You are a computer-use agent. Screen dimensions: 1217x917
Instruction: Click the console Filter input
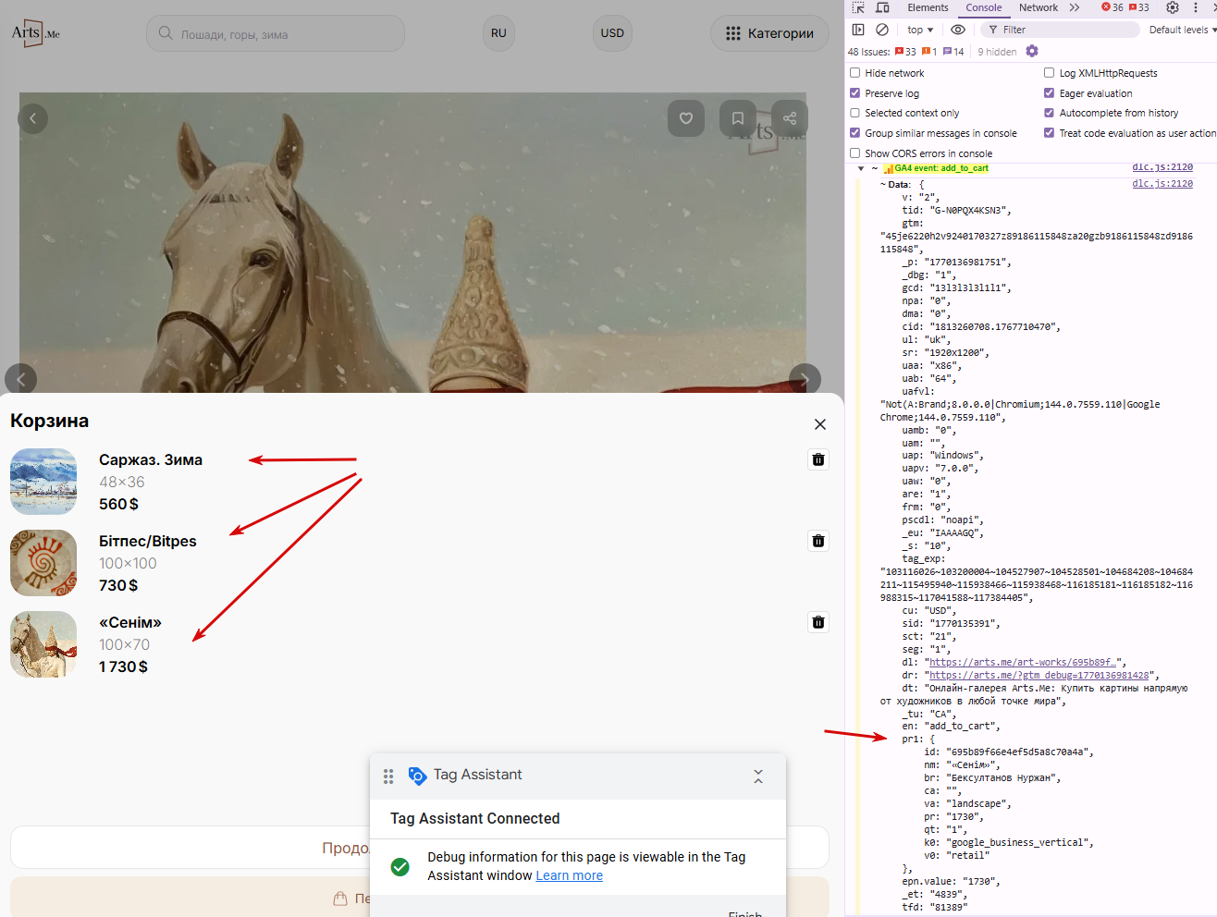pos(1060,30)
